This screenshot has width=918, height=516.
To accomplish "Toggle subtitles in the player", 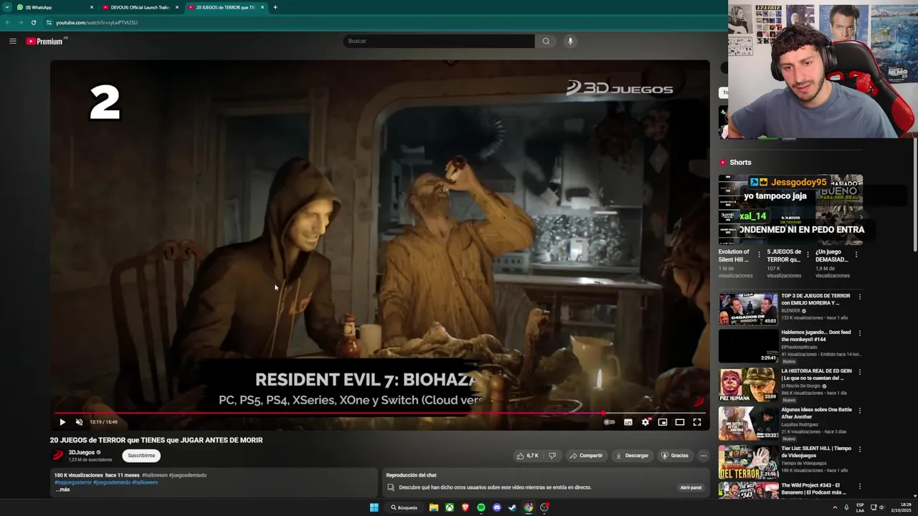I will (628, 422).
